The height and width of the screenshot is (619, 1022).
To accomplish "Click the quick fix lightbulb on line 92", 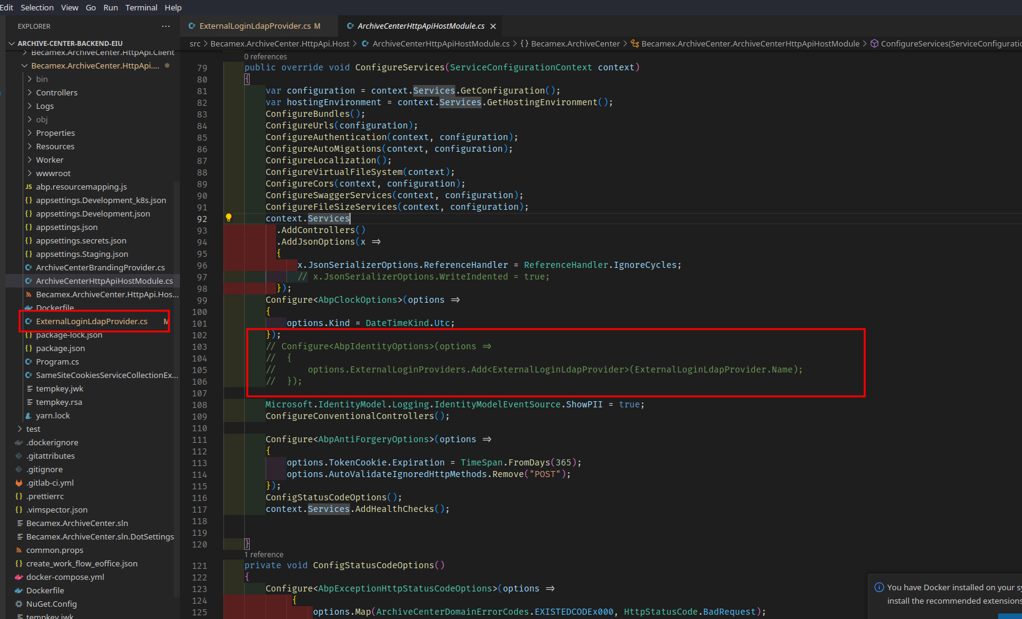I will click(229, 218).
